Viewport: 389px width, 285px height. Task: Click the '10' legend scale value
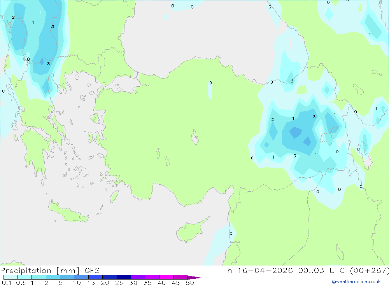click(x=77, y=283)
